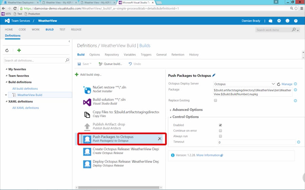The height and width of the screenshot is (190, 305).
Task: Open WeatherView Build context arrow
Action: click(x=6, y=95)
